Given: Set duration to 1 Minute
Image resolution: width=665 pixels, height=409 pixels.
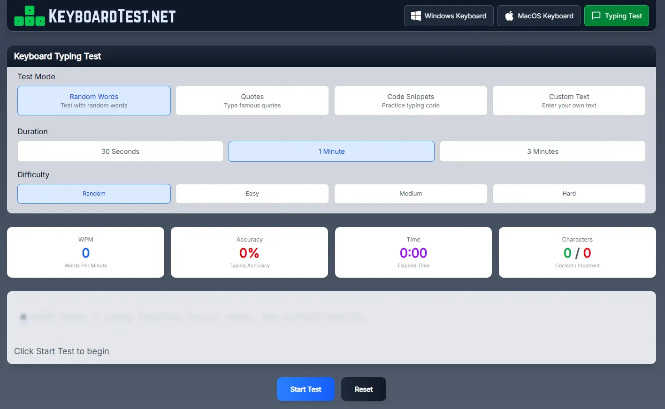Looking at the screenshot, I should point(331,151).
